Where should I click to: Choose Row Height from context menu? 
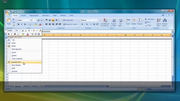coord(24,65)
